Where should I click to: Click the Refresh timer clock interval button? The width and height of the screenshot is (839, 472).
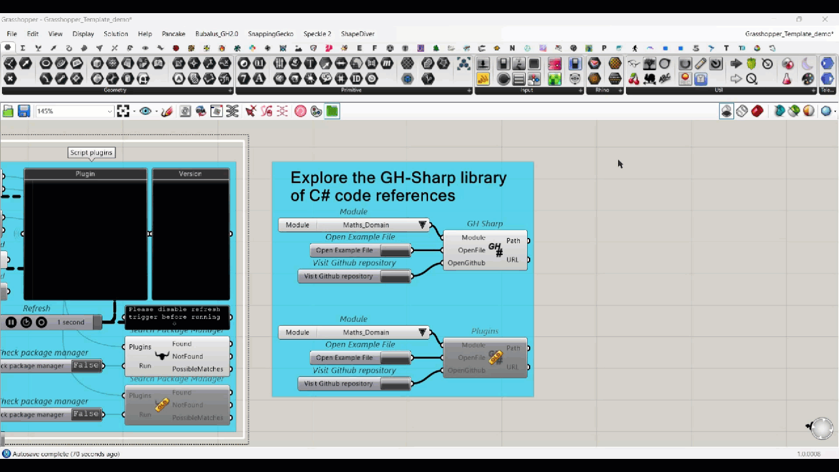26,322
